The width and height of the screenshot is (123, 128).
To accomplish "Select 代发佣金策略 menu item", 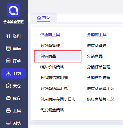I will point(52,110).
